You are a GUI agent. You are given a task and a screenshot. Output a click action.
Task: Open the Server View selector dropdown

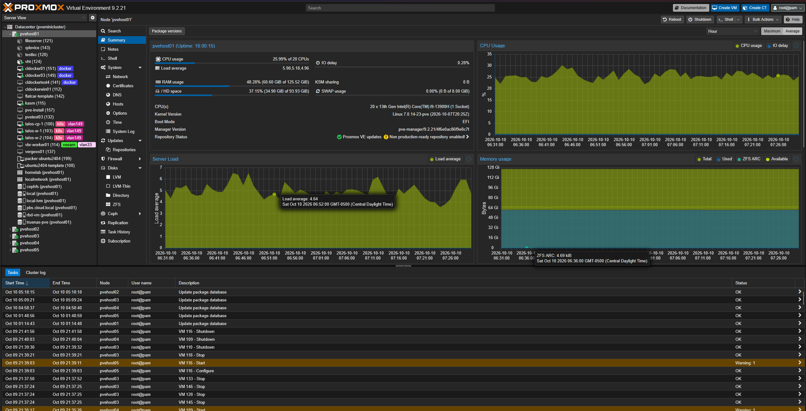click(x=44, y=18)
